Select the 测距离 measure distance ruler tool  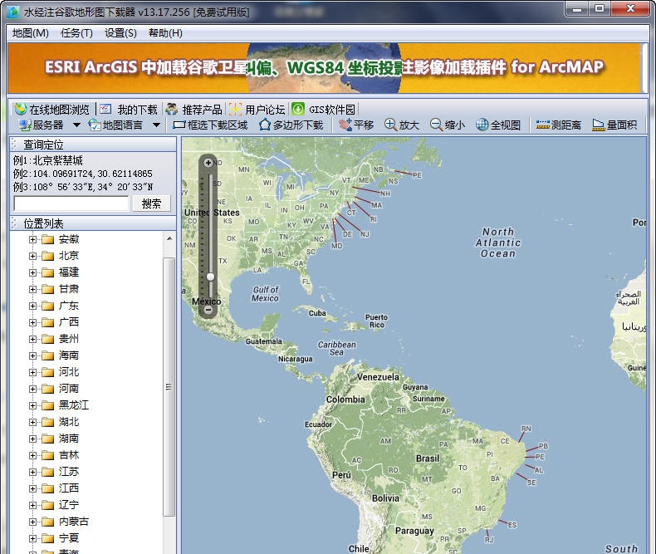pyautogui.click(x=558, y=125)
